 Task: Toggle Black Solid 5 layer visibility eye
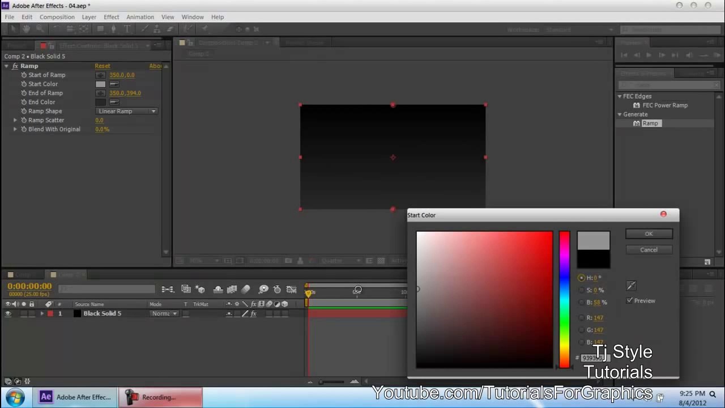click(8, 313)
